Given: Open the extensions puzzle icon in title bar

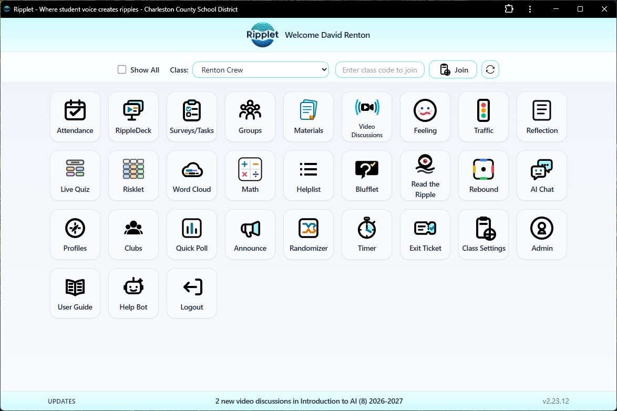Looking at the screenshot, I should tap(509, 8).
